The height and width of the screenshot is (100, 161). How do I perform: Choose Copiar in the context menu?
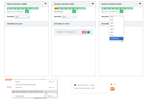[34, 82]
